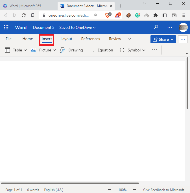
Task: Click the horizontal scrollbar thumb
Action: click(70, 183)
